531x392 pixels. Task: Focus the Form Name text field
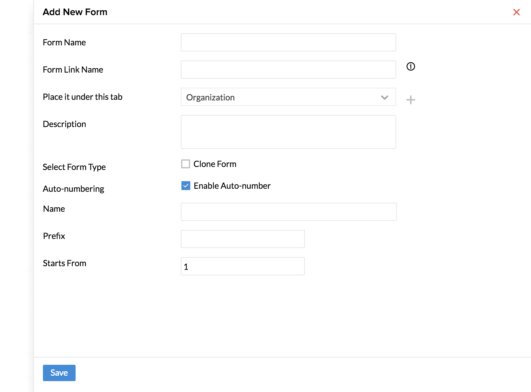point(288,42)
